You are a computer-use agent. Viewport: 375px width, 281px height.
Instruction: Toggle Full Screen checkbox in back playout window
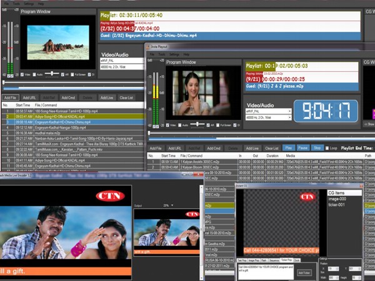[x=72, y=74]
